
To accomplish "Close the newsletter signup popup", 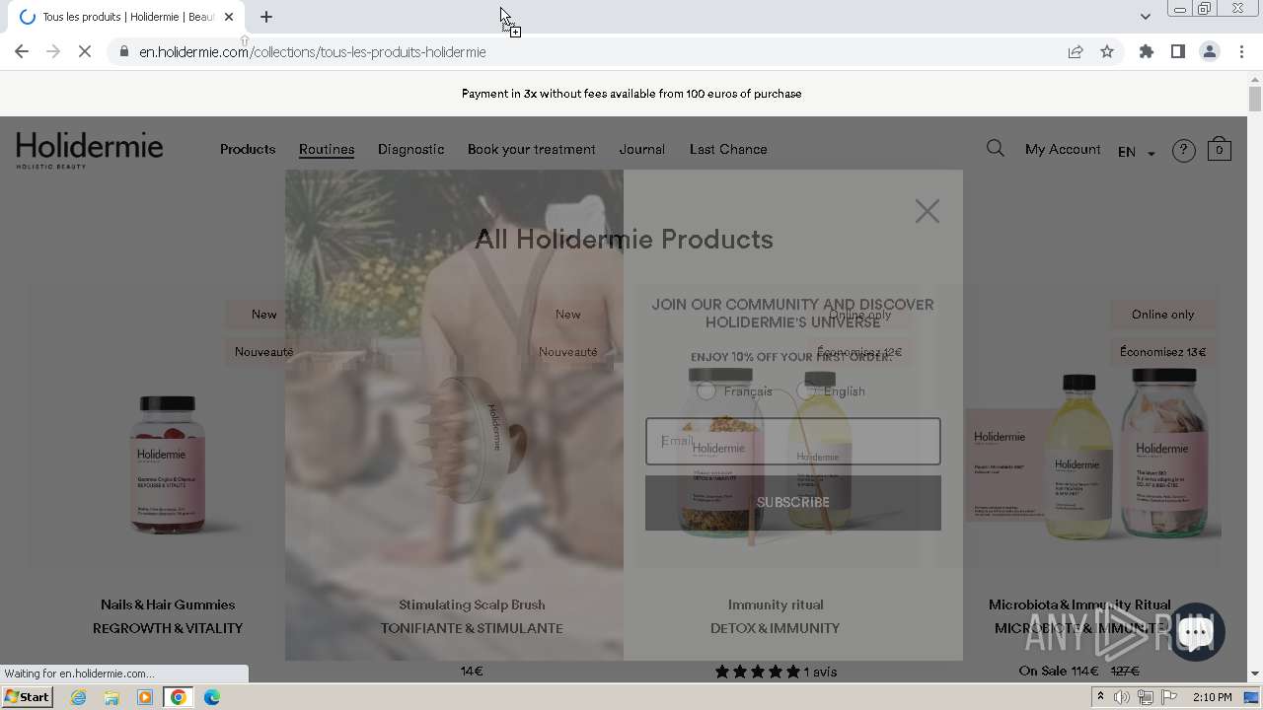I will (x=927, y=211).
